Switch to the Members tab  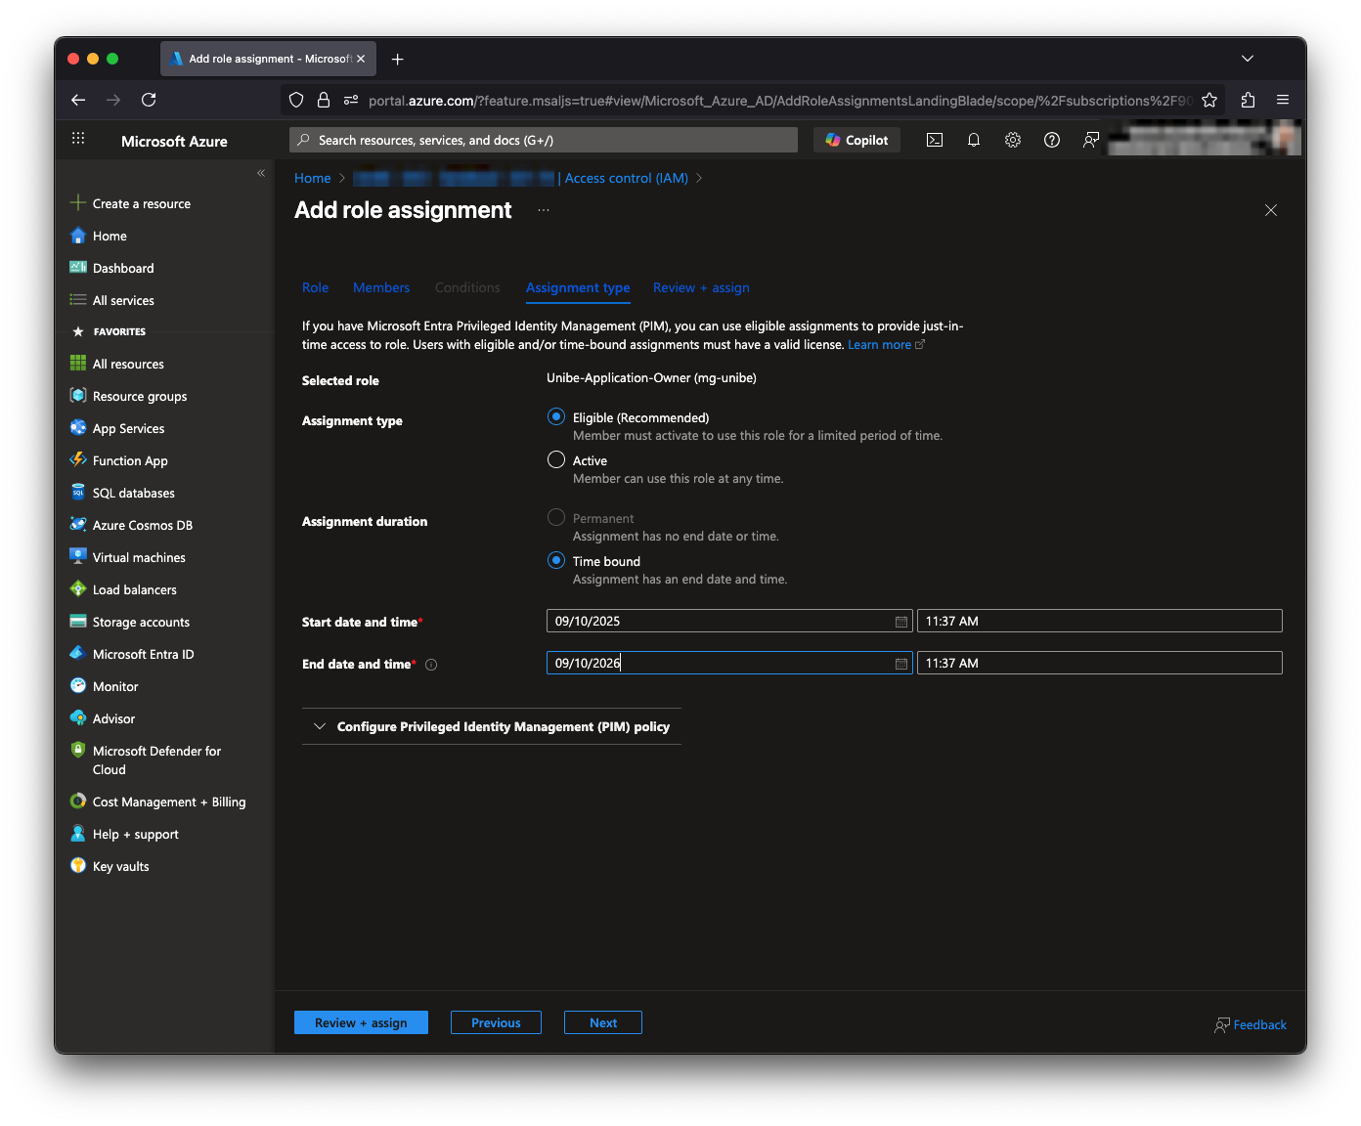click(x=381, y=287)
